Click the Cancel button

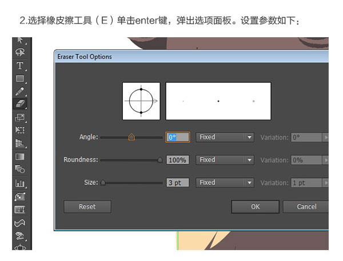click(306, 207)
